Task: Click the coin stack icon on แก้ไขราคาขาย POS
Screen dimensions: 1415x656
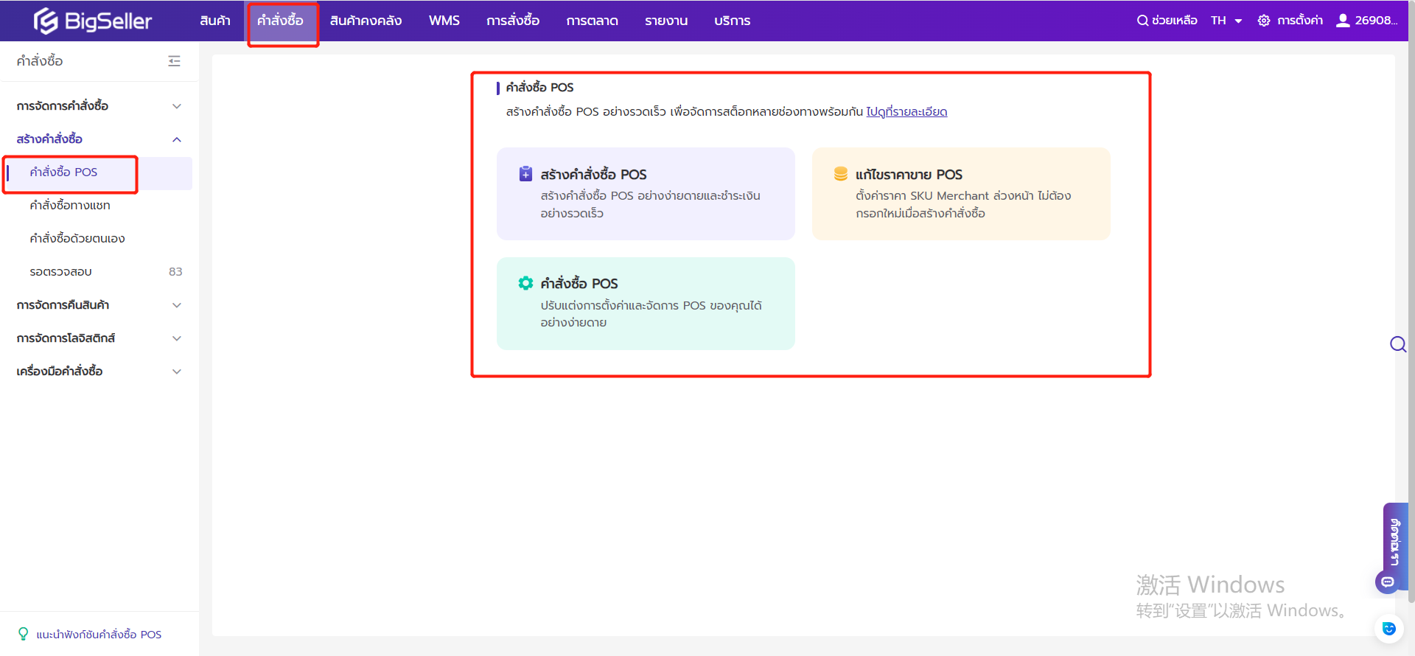Action: point(840,174)
